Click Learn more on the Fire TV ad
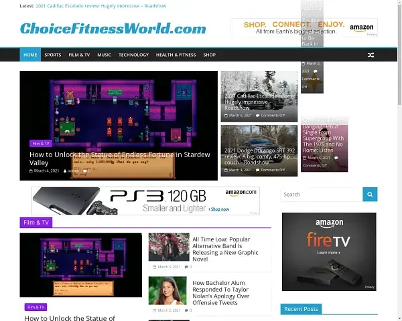This screenshot has height=321, width=402. [x=328, y=253]
